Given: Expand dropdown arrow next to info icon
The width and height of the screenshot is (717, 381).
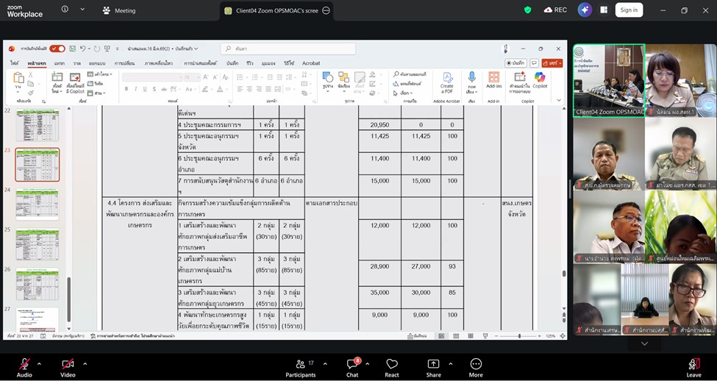Looking at the screenshot, I should [x=82, y=9].
